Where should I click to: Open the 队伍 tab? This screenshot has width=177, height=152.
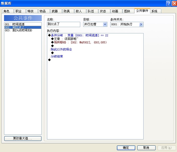(92, 11)
